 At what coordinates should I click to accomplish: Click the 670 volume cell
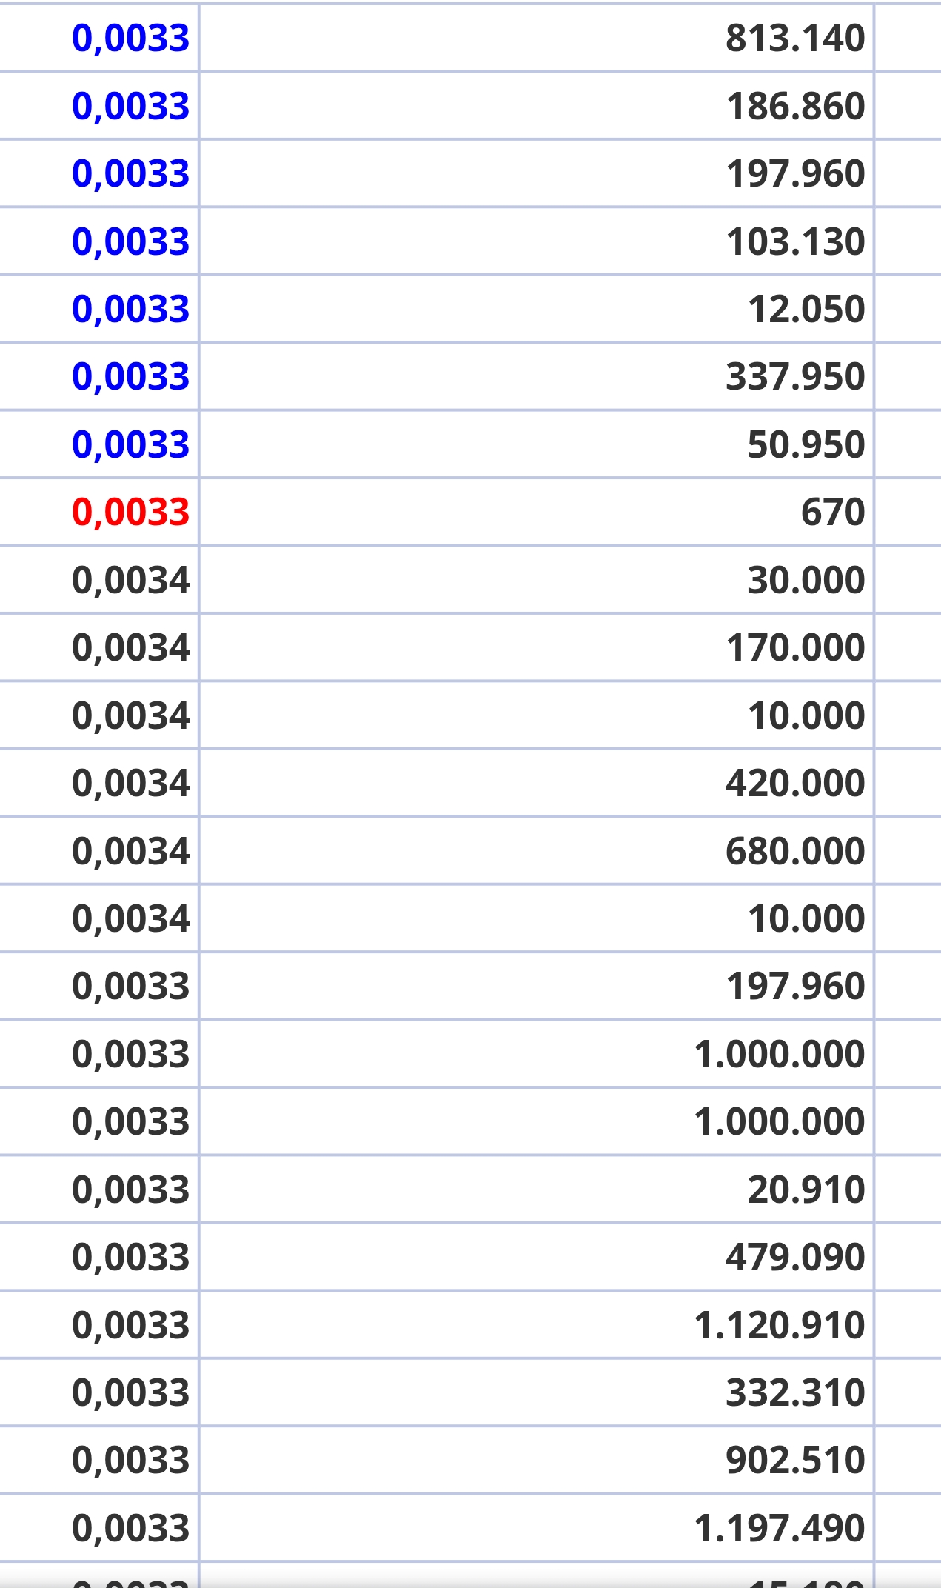[x=537, y=512]
